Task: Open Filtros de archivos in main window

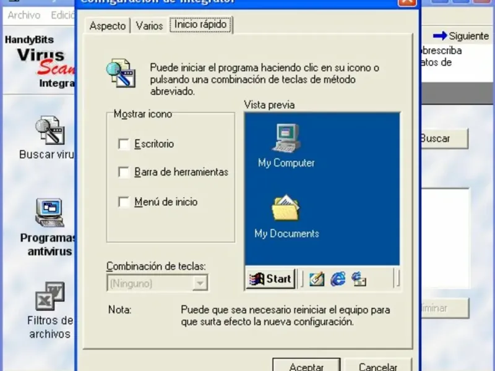Action: (x=50, y=310)
